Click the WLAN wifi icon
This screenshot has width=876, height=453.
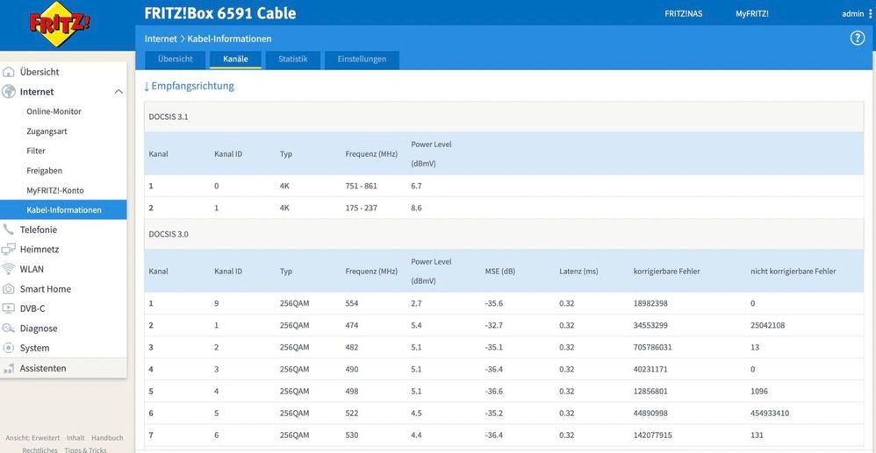(9, 269)
